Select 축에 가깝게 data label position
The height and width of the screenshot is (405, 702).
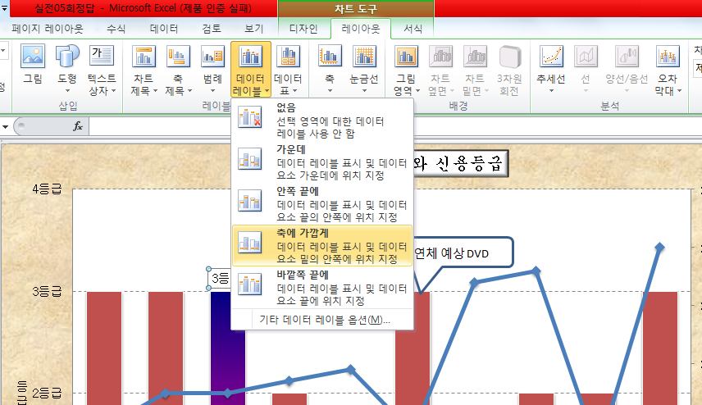pos(322,246)
